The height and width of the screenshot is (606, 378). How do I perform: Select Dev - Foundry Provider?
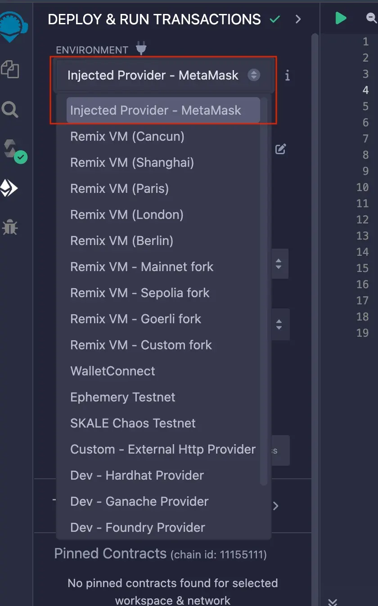pyautogui.click(x=163, y=527)
